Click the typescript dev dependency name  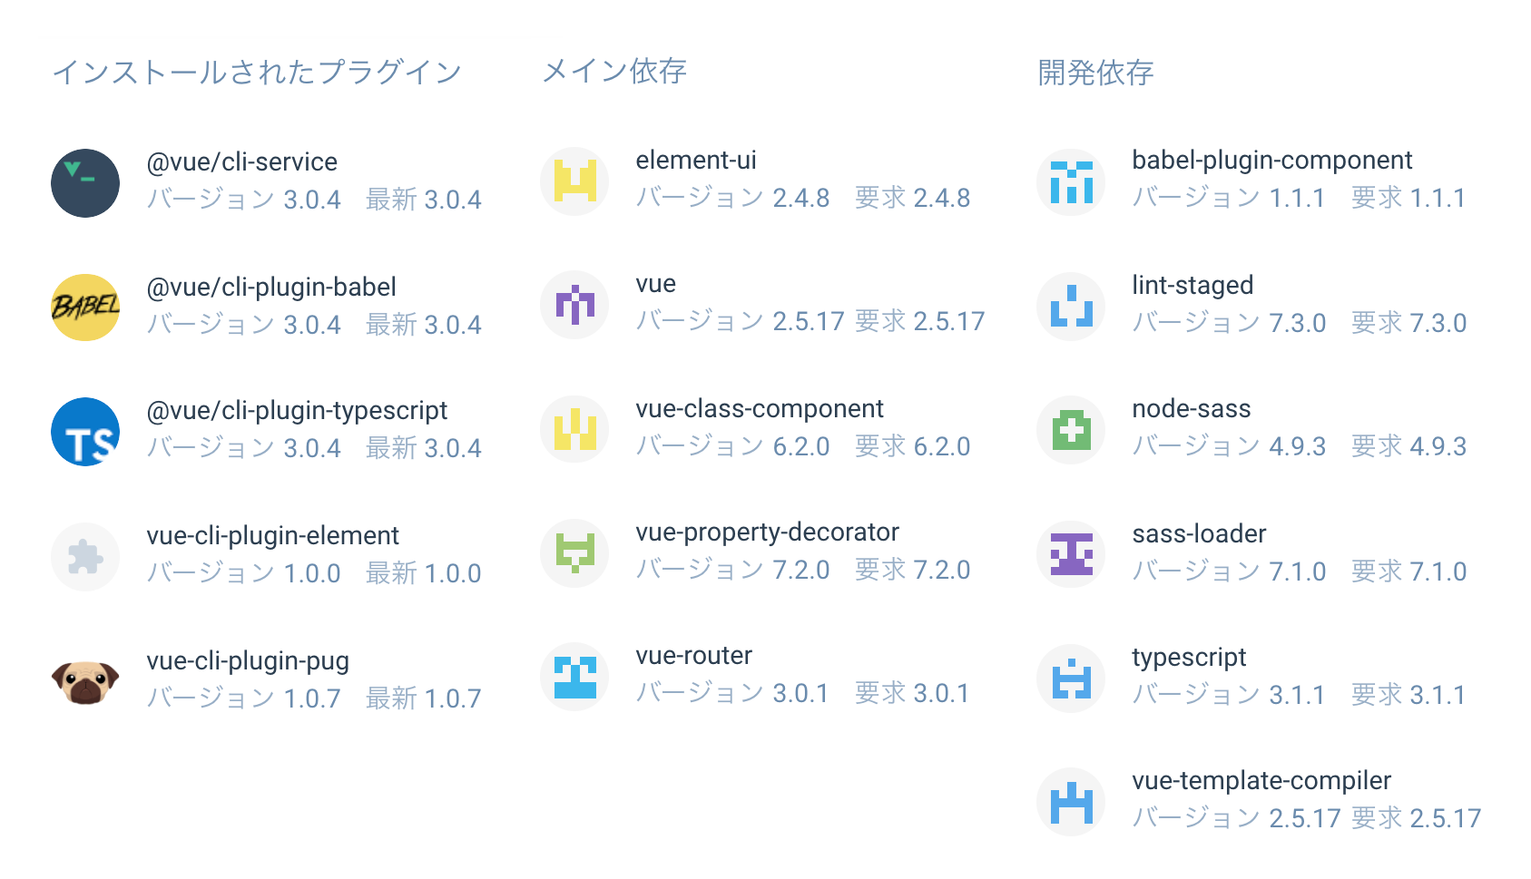click(x=1189, y=658)
